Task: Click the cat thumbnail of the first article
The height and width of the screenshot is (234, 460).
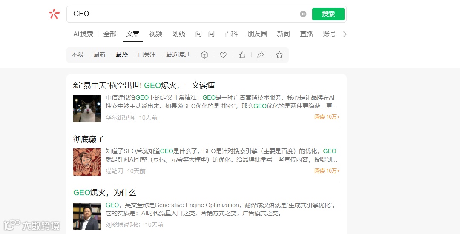Action: (x=87, y=108)
